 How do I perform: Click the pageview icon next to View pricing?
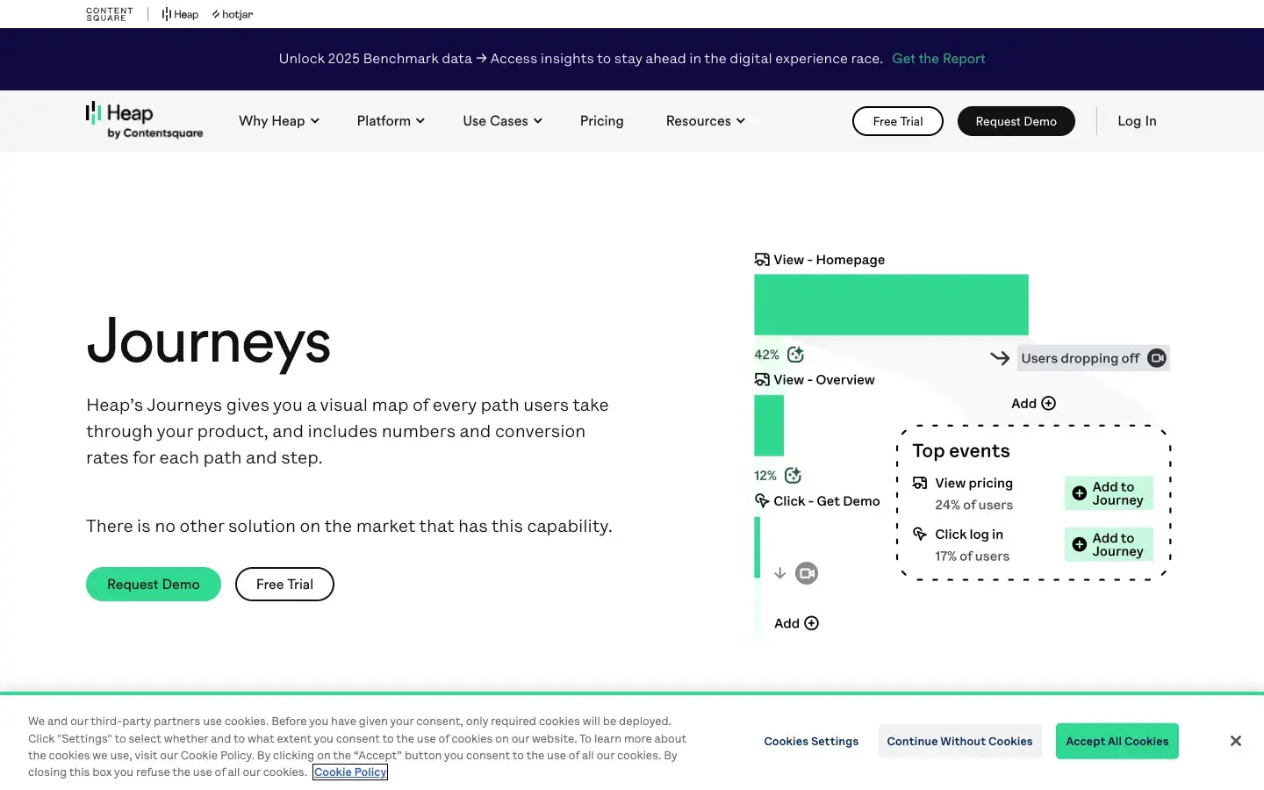(919, 482)
